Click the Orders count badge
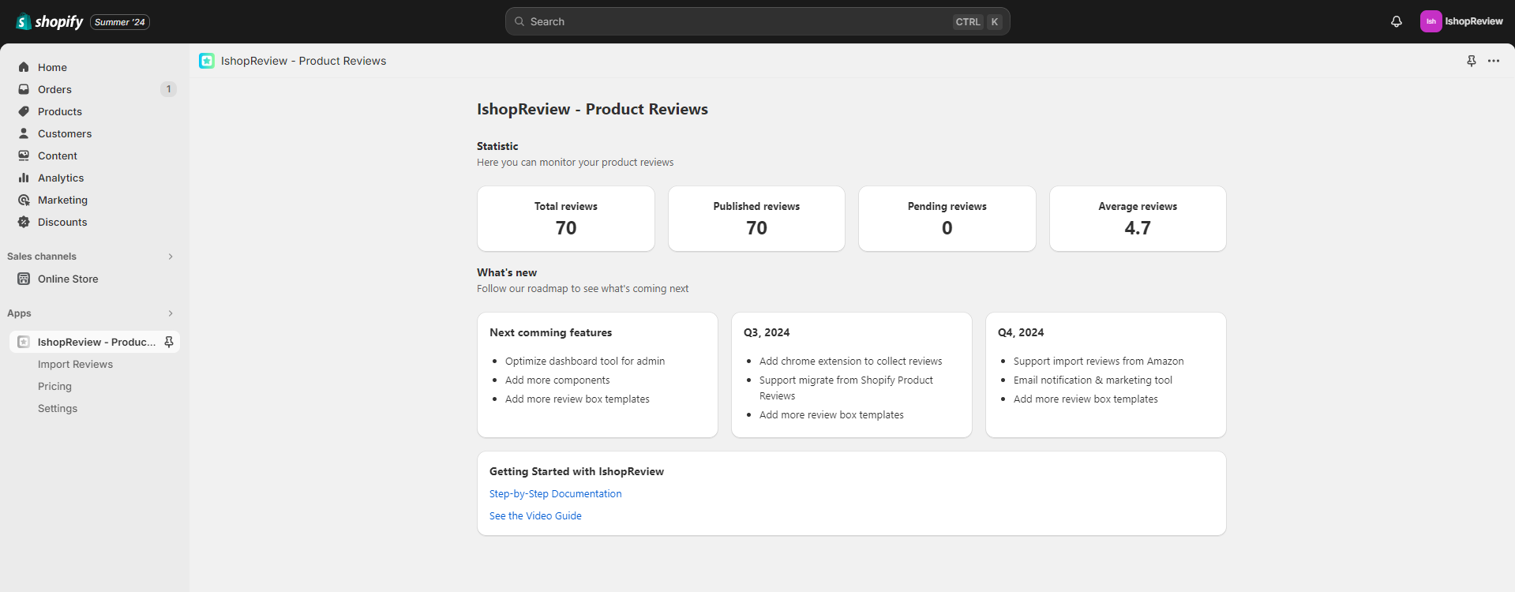This screenshot has height=592, width=1515. coord(168,89)
